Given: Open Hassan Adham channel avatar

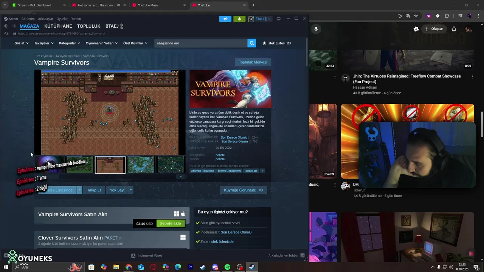Looking at the screenshot, I should [x=345, y=78].
